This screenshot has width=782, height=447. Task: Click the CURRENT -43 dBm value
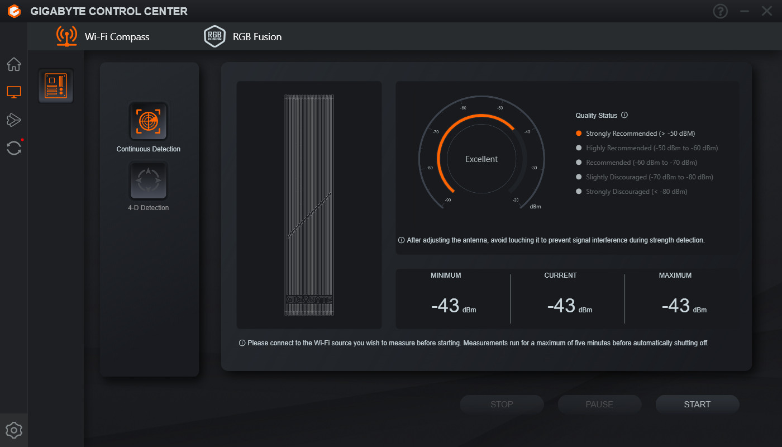pos(569,306)
